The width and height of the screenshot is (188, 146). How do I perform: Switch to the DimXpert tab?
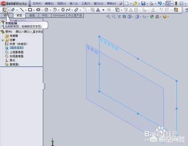tap(59, 15)
